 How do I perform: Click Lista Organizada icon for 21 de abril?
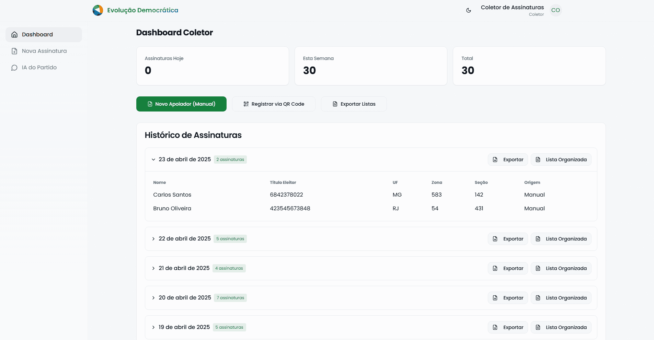[x=538, y=268]
